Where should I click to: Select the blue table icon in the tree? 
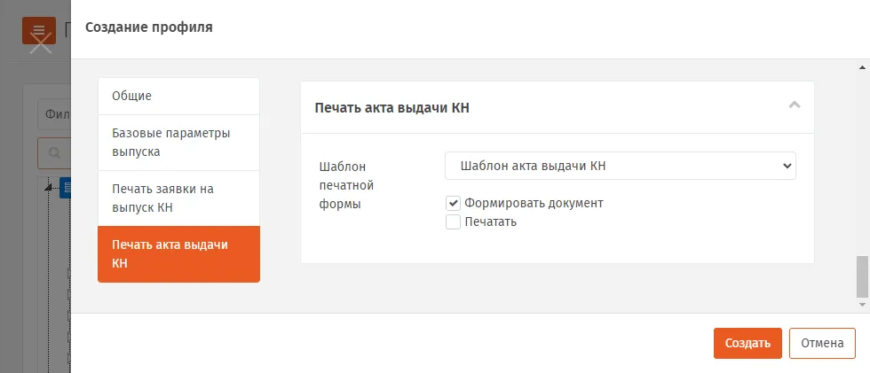(x=66, y=188)
